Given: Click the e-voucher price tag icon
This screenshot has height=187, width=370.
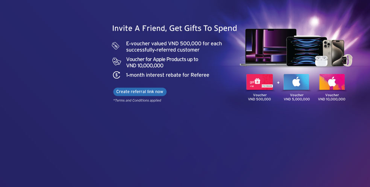Looking at the screenshot, I should pos(115,46).
